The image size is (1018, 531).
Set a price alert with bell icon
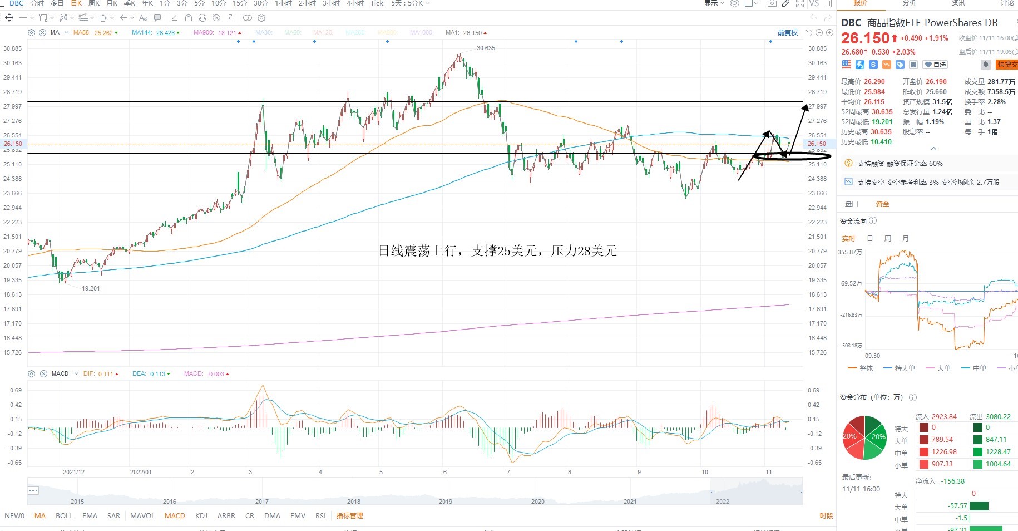tap(986, 65)
